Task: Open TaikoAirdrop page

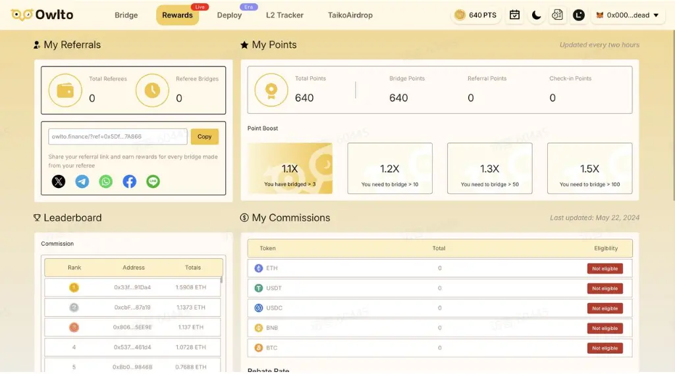Action: 350,15
